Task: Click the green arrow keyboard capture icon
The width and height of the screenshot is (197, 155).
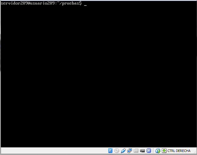Action: tap(164, 151)
